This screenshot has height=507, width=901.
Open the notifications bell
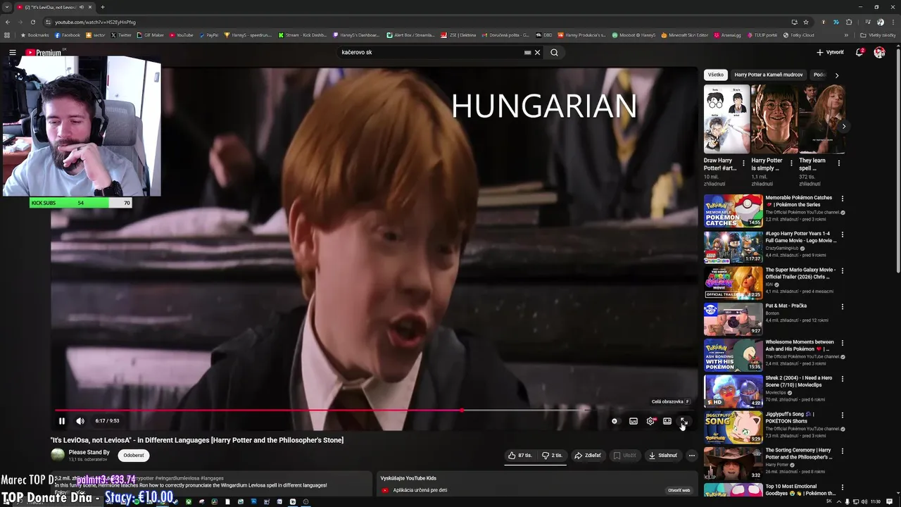pyautogui.click(x=859, y=52)
